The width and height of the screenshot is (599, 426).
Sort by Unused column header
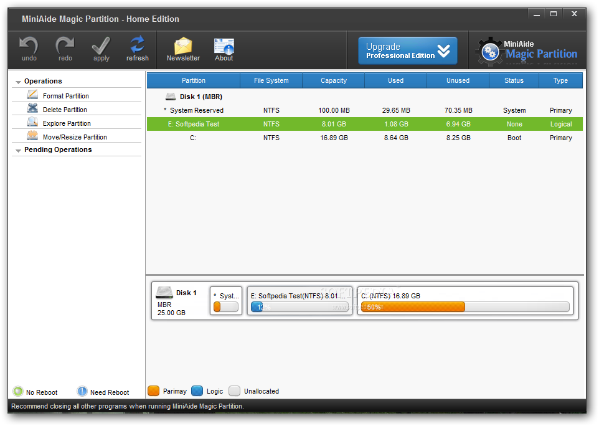click(x=458, y=80)
